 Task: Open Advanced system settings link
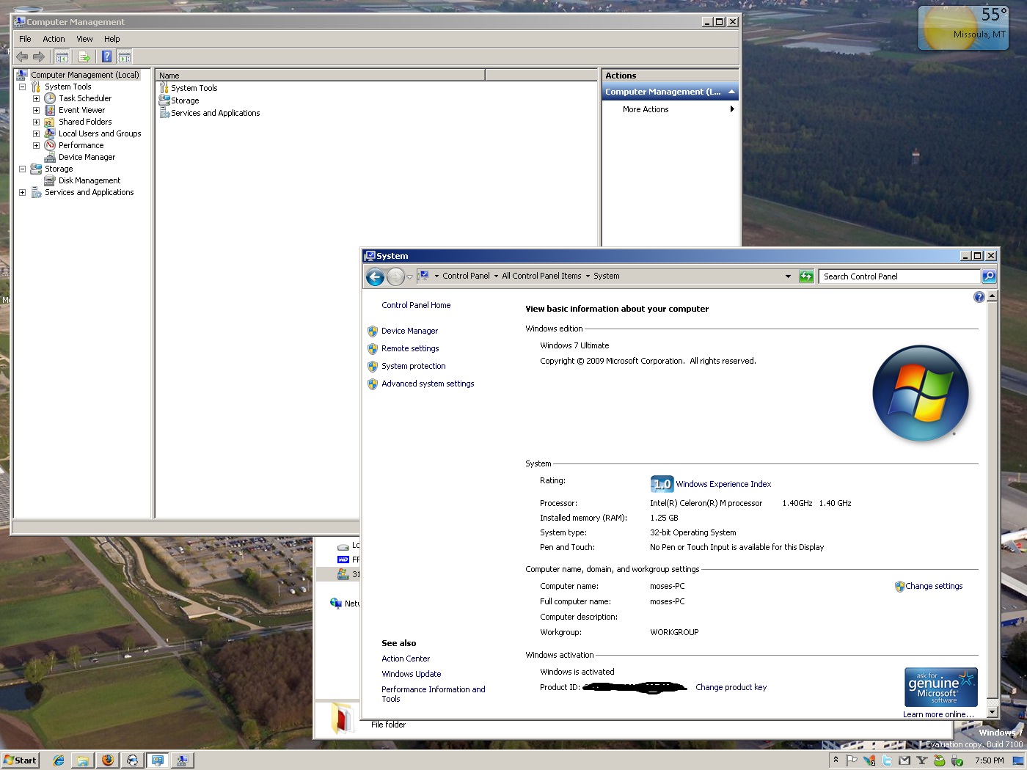pyautogui.click(x=428, y=384)
